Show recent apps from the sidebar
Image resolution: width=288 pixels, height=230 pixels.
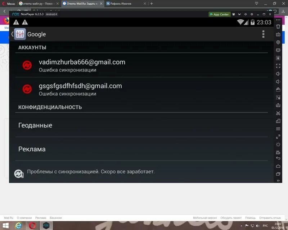coord(278,174)
